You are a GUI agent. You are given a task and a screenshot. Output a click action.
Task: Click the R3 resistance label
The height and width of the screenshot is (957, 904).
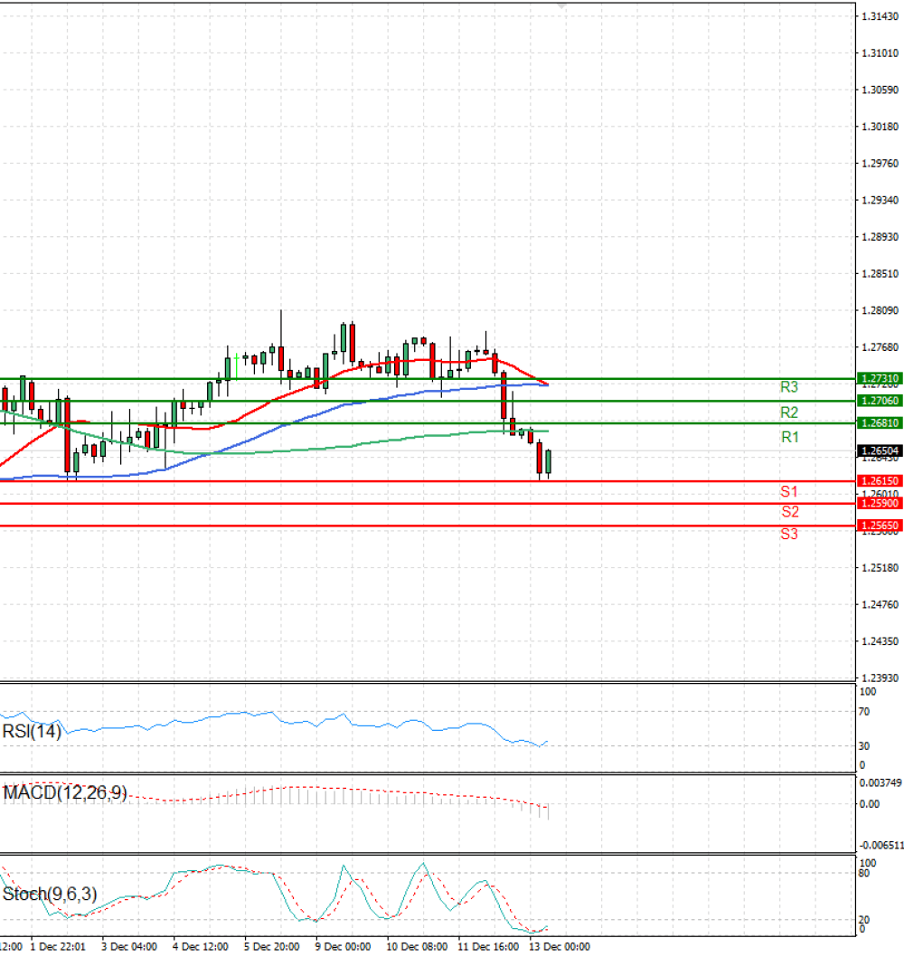(788, 387)
